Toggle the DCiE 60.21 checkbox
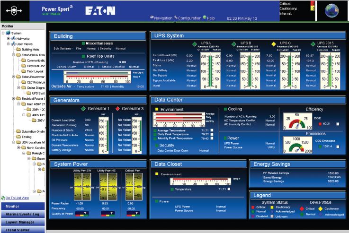The width and height of the screenshot is (349, 233). click(338, 124)
